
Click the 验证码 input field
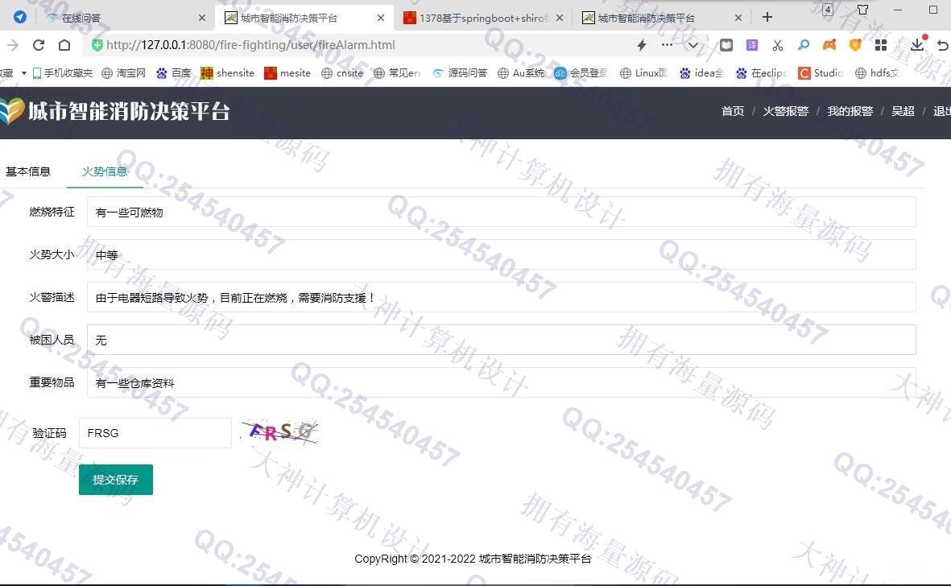[x=155, y=433]
